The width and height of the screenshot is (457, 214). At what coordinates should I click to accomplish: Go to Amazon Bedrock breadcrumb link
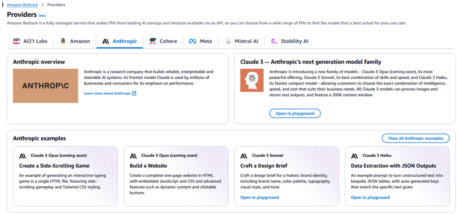[x=22, y=5]
